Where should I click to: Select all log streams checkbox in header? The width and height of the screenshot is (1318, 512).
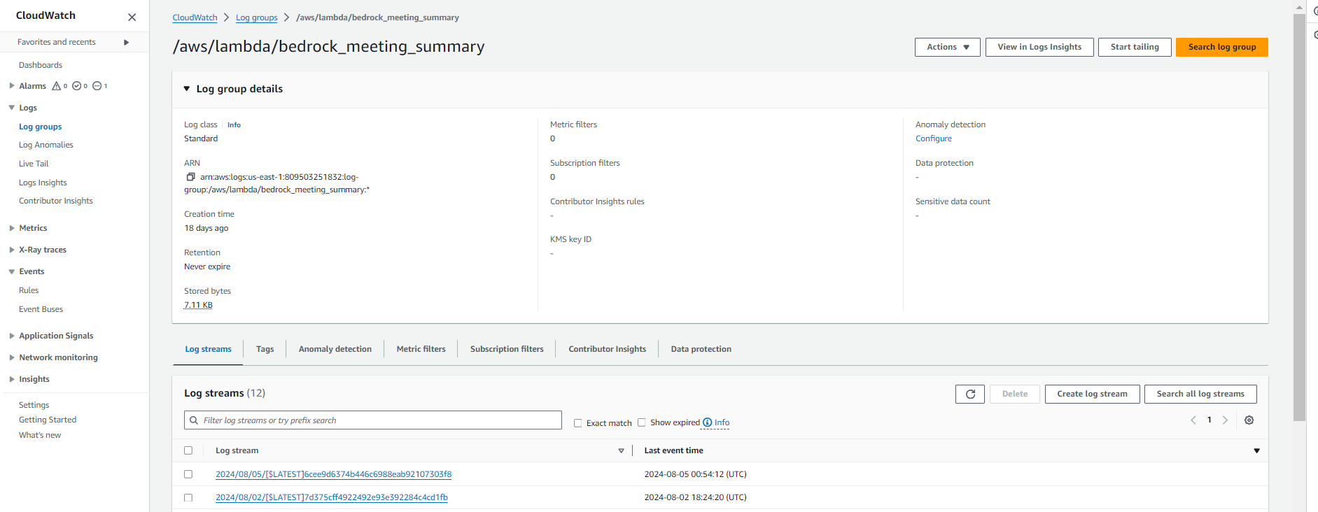[x=188, y=450]
